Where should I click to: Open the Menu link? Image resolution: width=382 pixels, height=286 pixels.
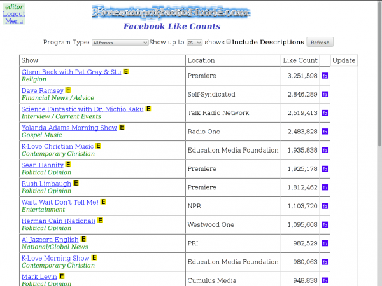14,21
